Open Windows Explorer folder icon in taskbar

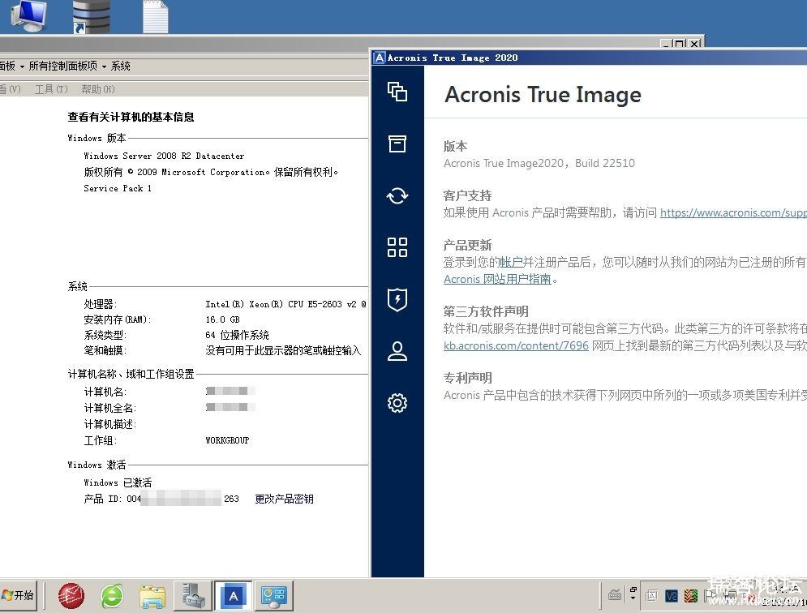[x=152, y=596]
